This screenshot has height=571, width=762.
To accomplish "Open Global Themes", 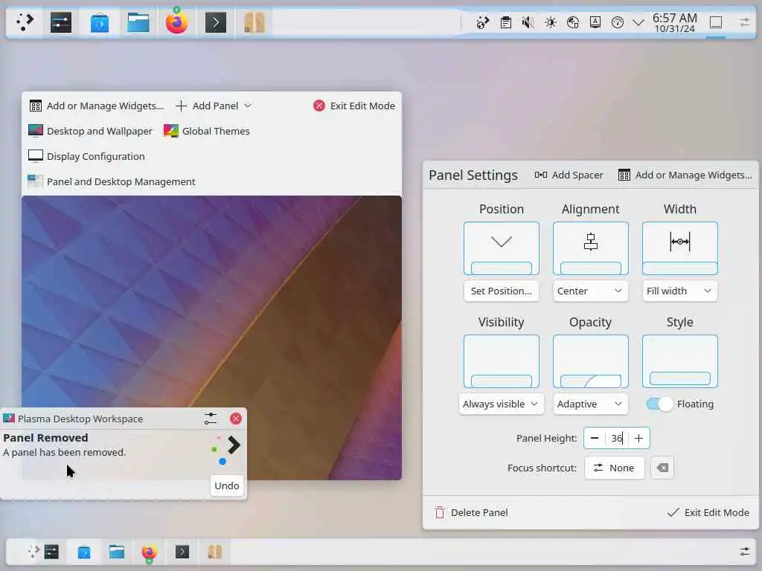I will point(207,131).
